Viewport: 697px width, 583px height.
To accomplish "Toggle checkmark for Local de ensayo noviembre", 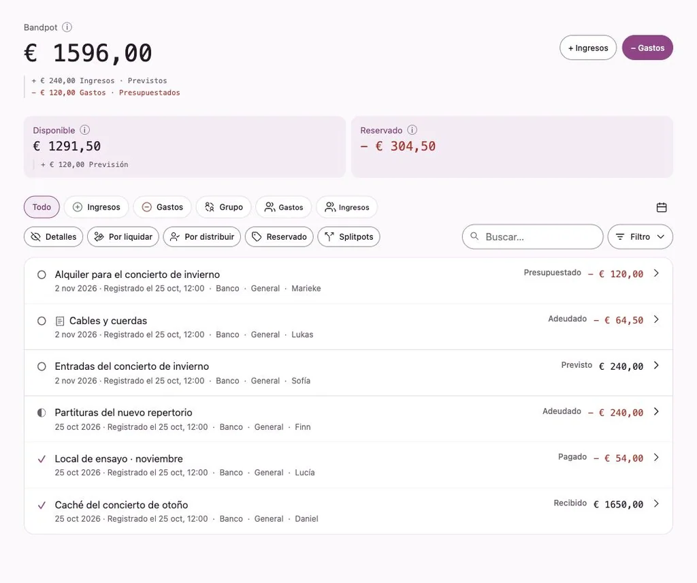I will [x=42, y=459].
